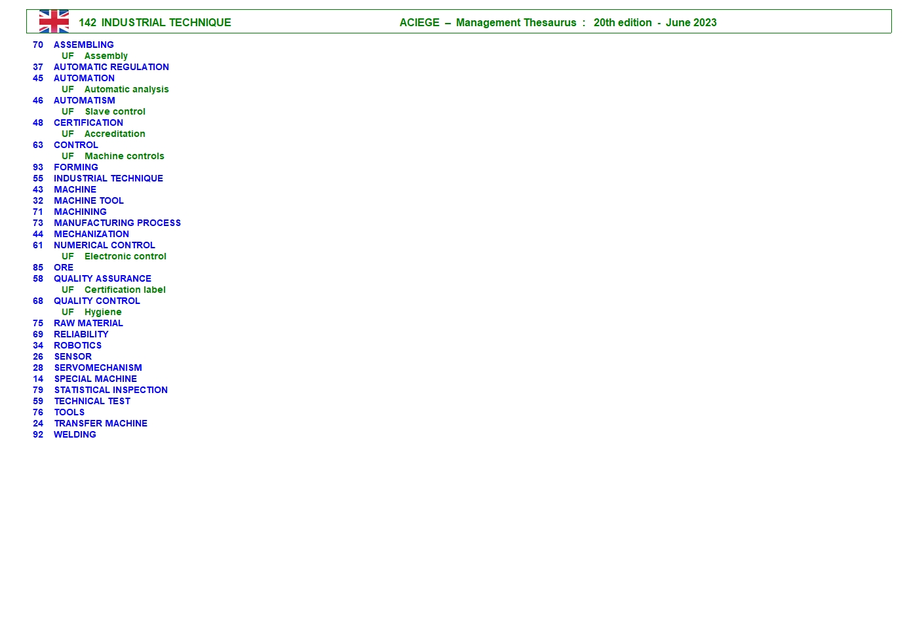Viewport: 924px width, 642px height.
Task: Select the AUTOMATIC REGULATION entry
Action: tap(111, 67)
